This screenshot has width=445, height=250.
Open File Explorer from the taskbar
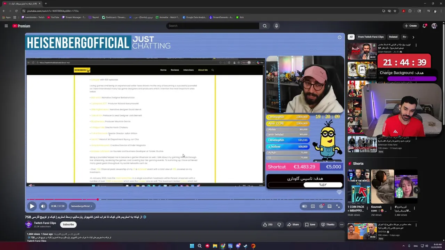click(x=215, y=246)
